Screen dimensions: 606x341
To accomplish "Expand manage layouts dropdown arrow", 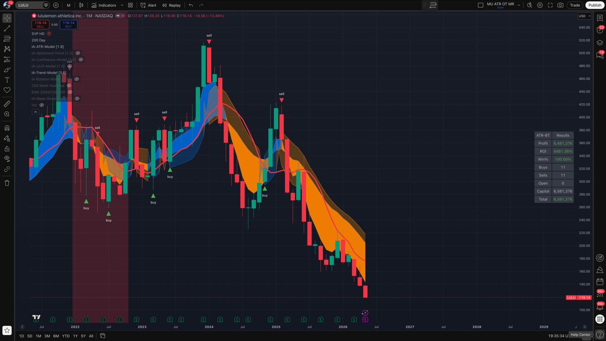I will tap(519, 5).
